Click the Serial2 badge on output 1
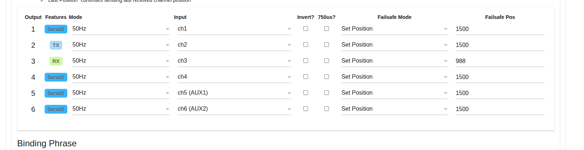 coord(56,29)
